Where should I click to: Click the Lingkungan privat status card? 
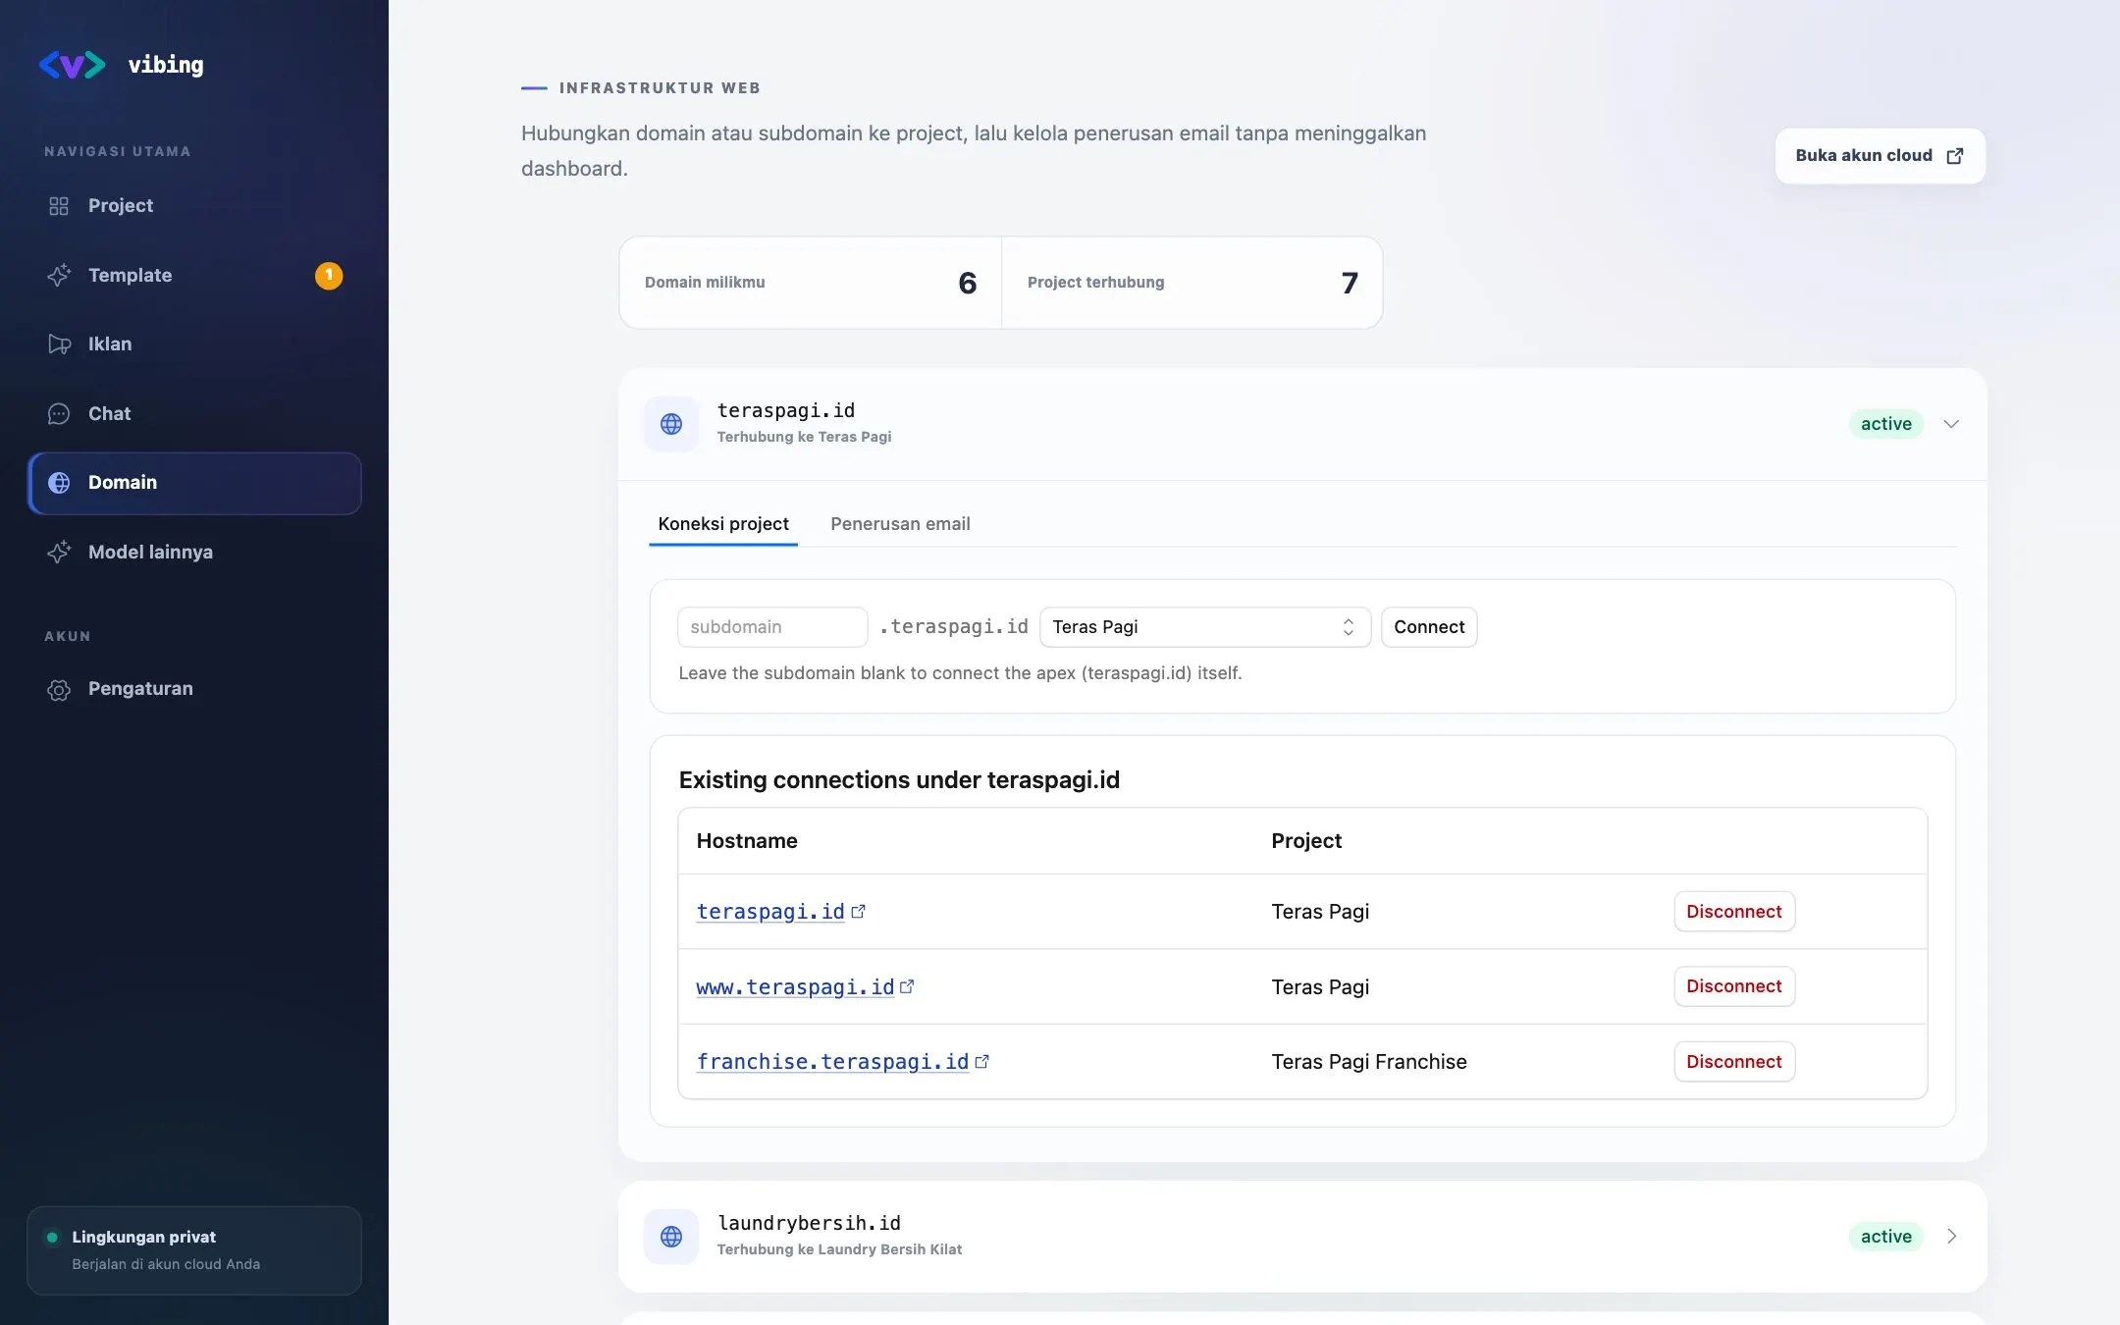point(194,1250)
